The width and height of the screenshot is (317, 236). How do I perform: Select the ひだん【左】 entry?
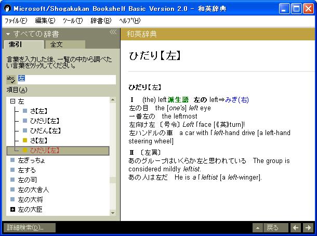(x=45, y=131)
